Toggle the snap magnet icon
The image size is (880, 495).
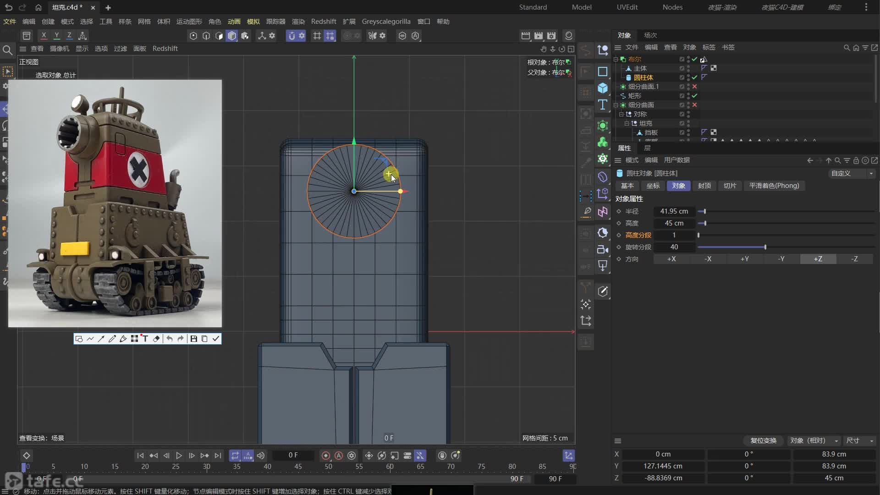[291, 36]
